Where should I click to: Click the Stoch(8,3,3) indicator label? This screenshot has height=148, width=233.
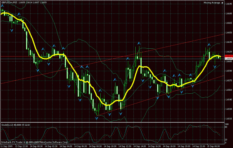pyautogui.click(x=7, y=125)
